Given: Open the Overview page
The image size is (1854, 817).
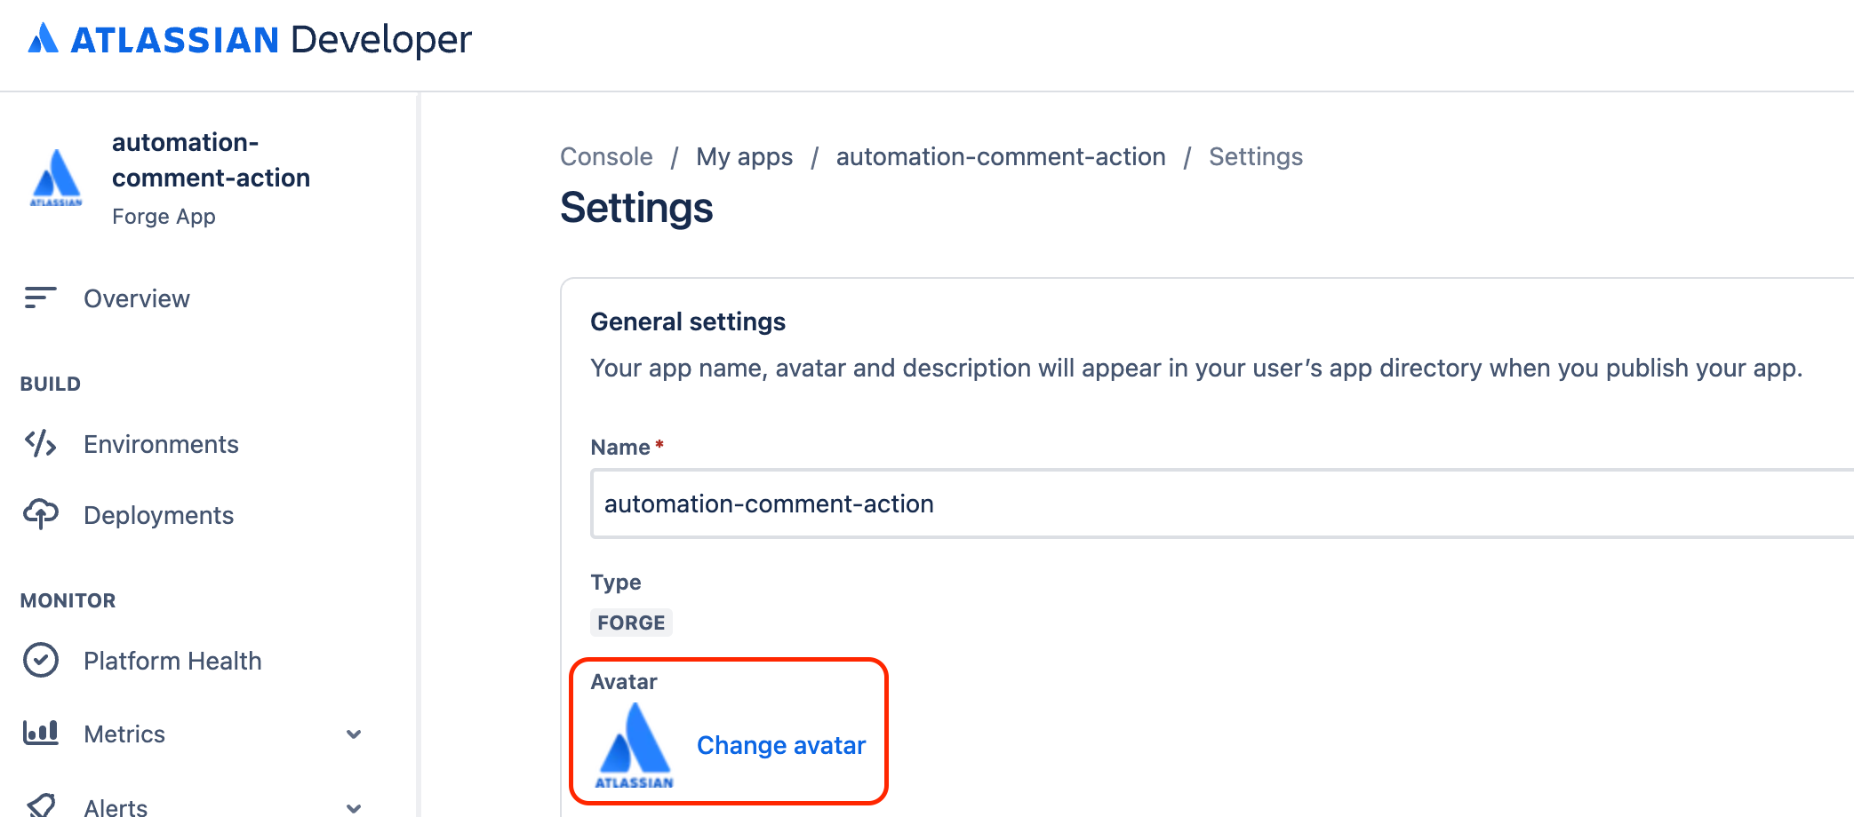Looking at the screenshot, I should [136, 298].
